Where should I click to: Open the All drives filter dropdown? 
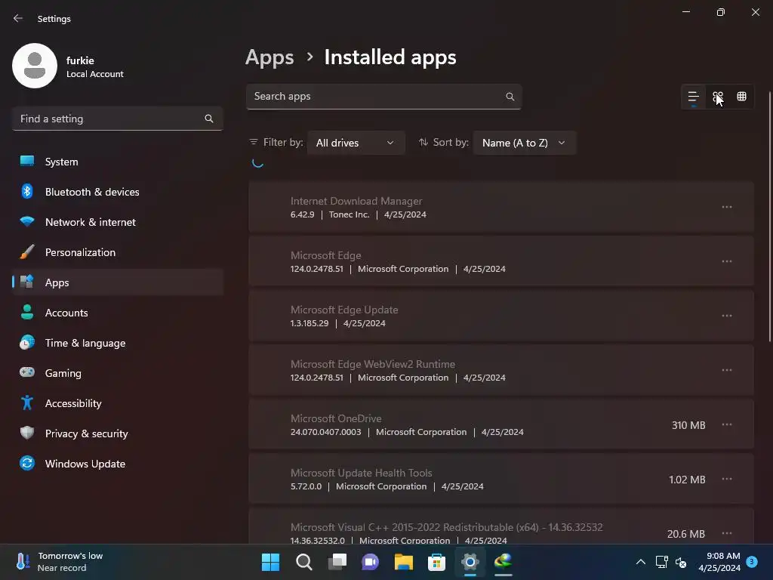[x=356, y=143]
